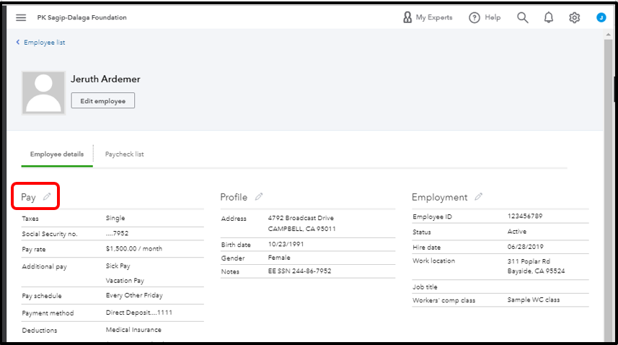Click the vertical page scrollbar
The image size is (618, 345).
coord(607,180)
